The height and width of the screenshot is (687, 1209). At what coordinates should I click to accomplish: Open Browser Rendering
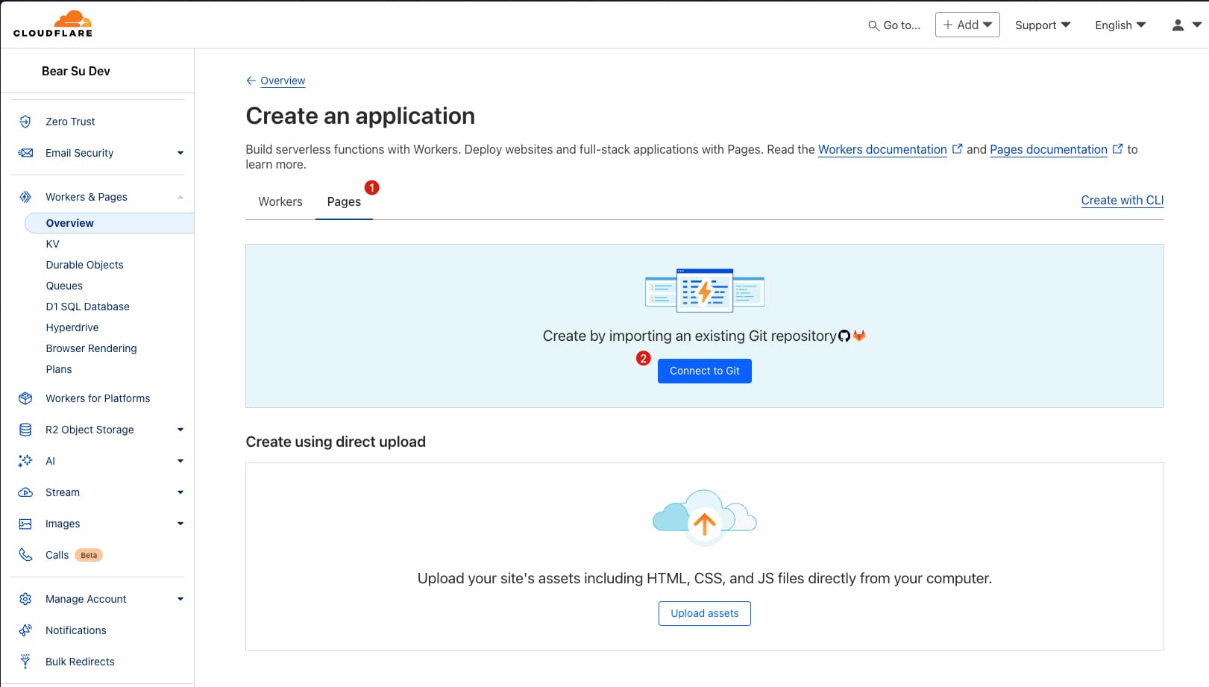(x=91, y=348)
